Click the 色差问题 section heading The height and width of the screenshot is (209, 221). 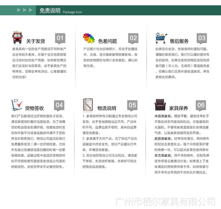click(x=108, y=41)
